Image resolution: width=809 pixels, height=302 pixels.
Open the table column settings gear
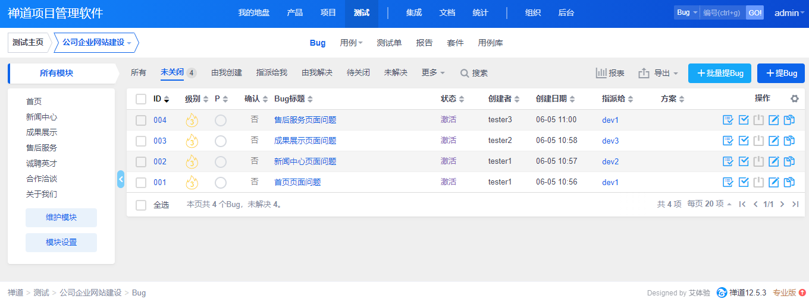[794, 99]
